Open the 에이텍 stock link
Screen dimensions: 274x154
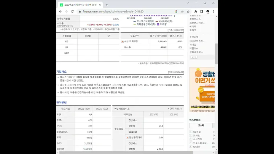coord(193,27)
